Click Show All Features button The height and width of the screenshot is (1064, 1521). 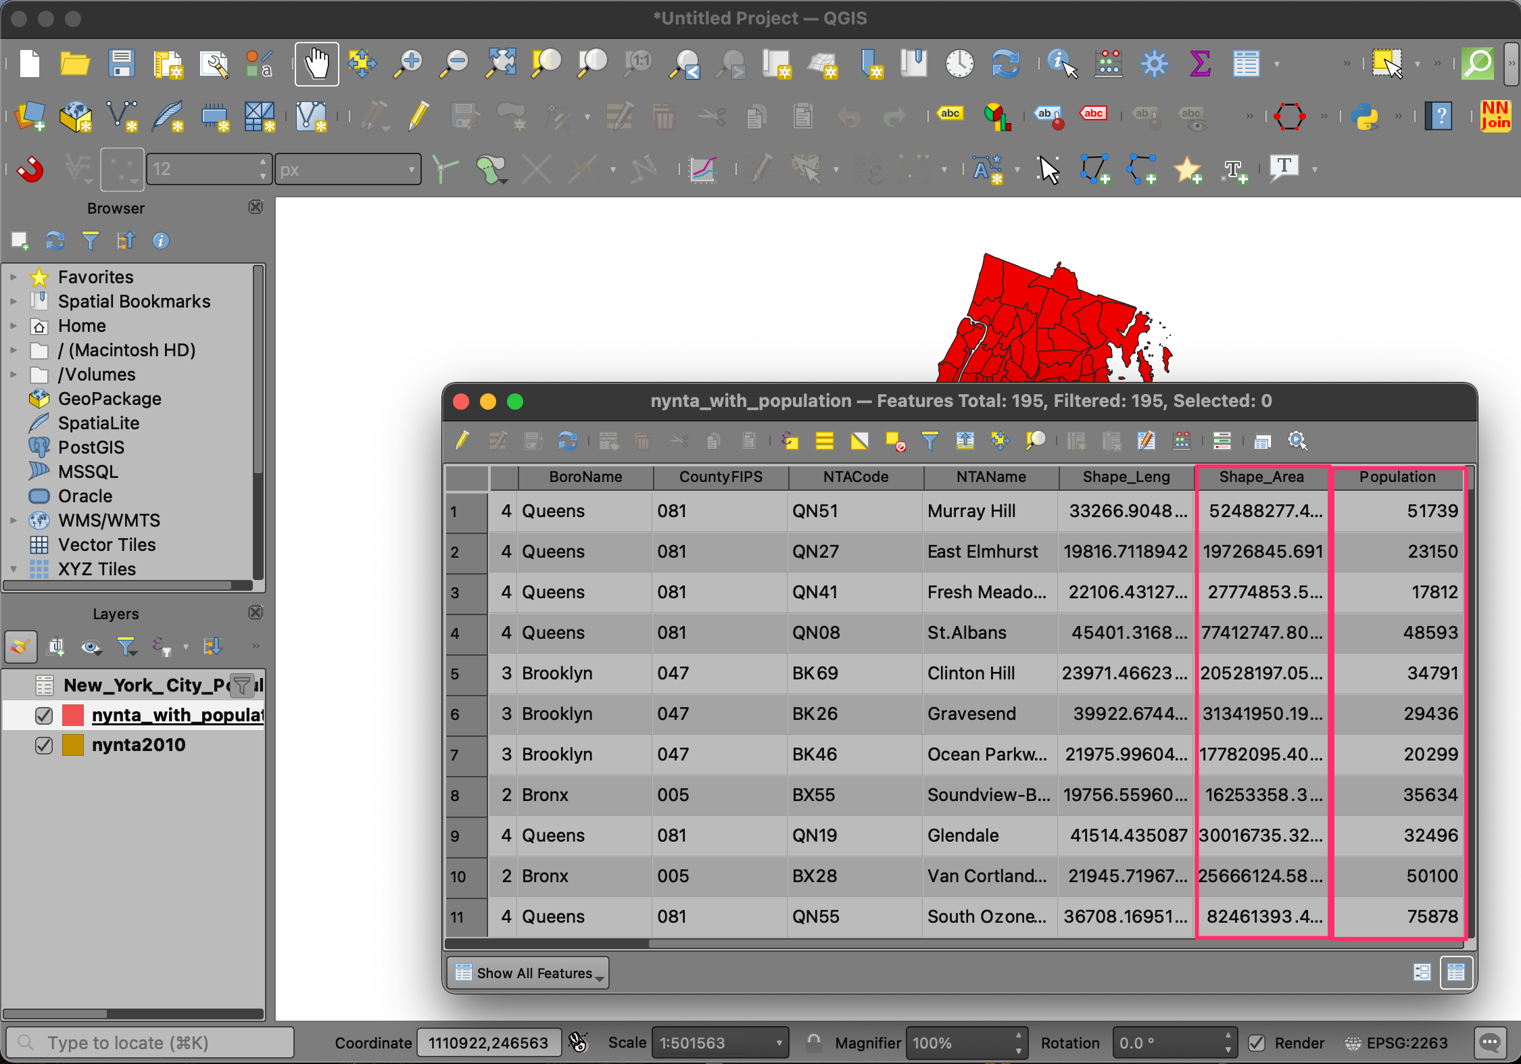pos(528,973)
